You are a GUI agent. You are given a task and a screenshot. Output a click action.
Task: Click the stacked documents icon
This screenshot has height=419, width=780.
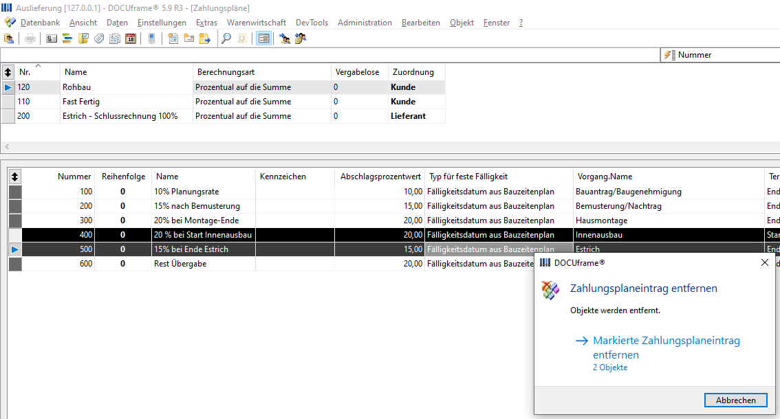(115, 38)
